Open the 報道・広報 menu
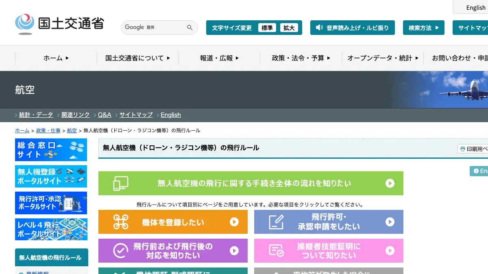Image resolution: width=488 pixels, height=274 pixels. [220, 58]
